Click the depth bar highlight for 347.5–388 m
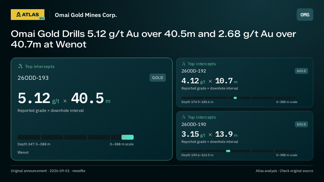Viewport: 324px width, 182px height. (127, 137)
